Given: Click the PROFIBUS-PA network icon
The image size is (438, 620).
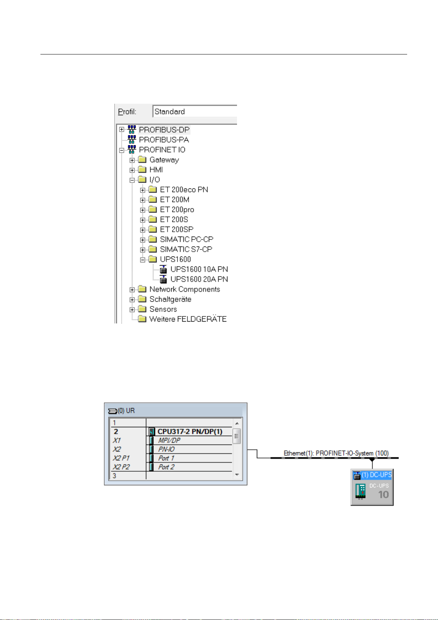Looking at the screenshot, I should coord(132,139).
